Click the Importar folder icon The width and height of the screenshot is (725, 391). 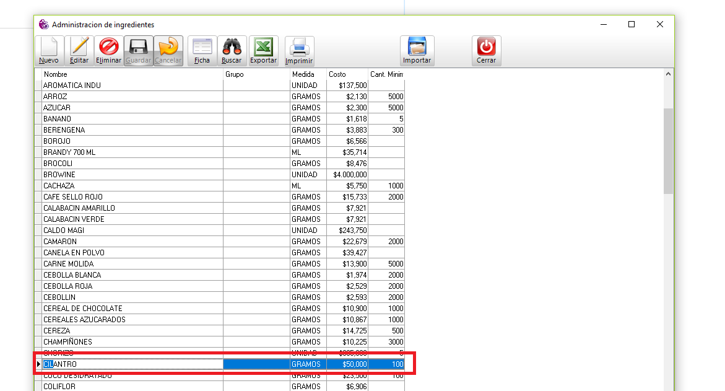(x=417, y=47)
